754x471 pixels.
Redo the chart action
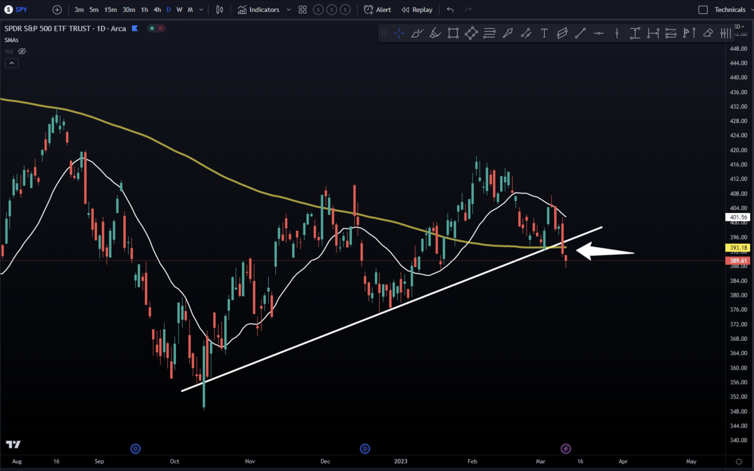tap(467, 9)
